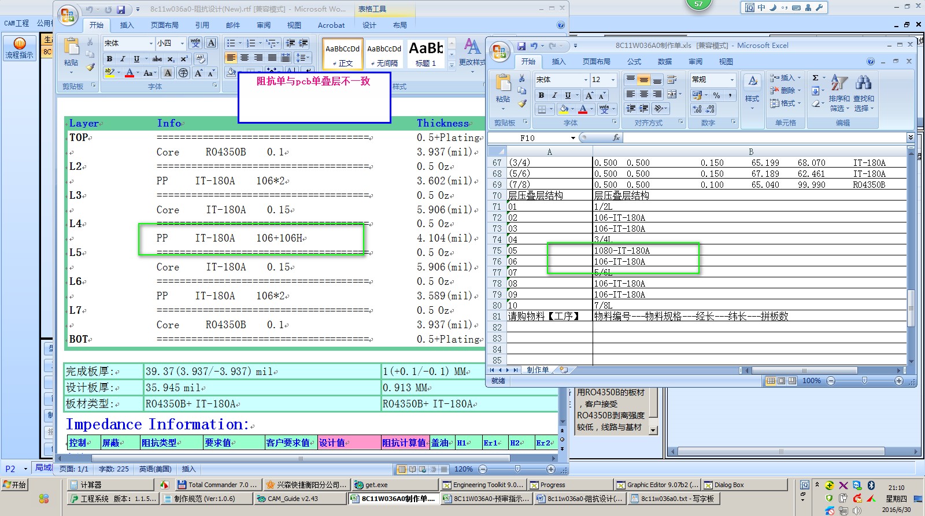Toggle Italic in the Excel ribbon
This screenshot has width=925, height=516.
click(x=554, y=95)
